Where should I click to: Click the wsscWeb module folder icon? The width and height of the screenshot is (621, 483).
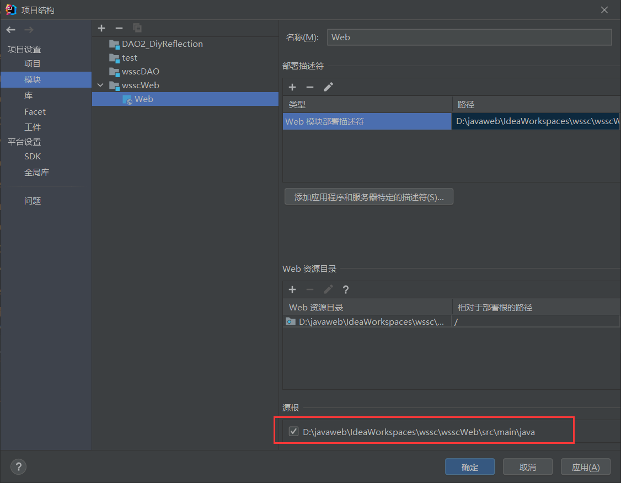coord(115,85)
